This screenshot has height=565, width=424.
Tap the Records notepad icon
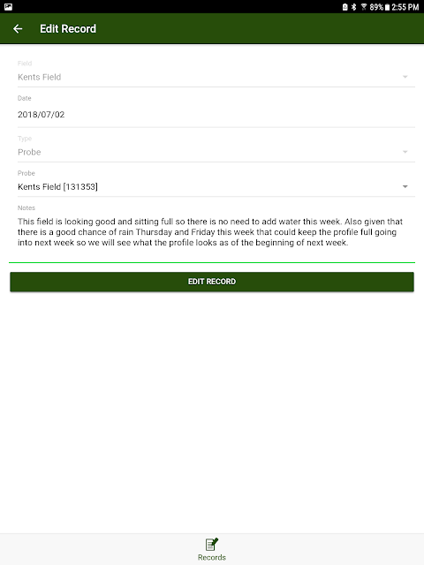tap(212, 544)
